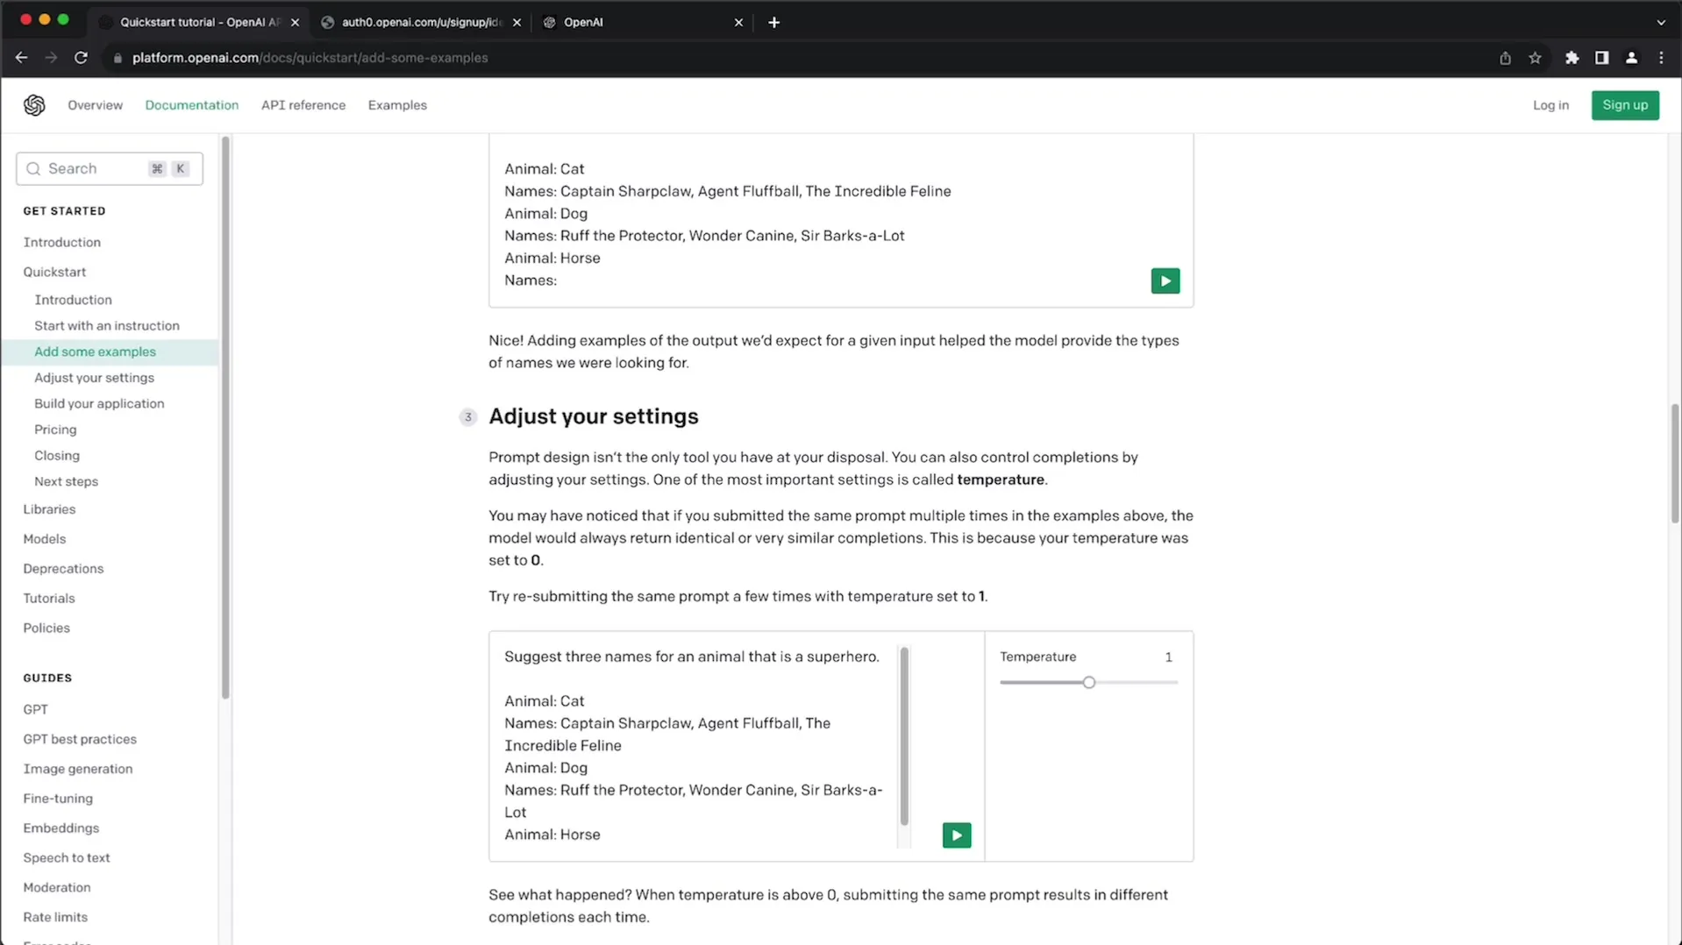Open the Speech to text guide
This screenshot has width=1682, height=945.
[67, 858]
